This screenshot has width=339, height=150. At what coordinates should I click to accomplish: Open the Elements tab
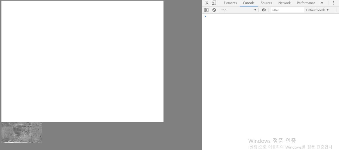pyautogui.click(x=230, y=3)
